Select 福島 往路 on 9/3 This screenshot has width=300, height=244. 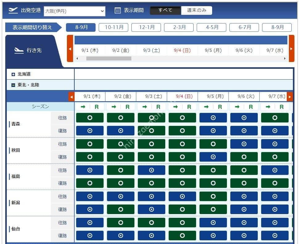(151, 170)
